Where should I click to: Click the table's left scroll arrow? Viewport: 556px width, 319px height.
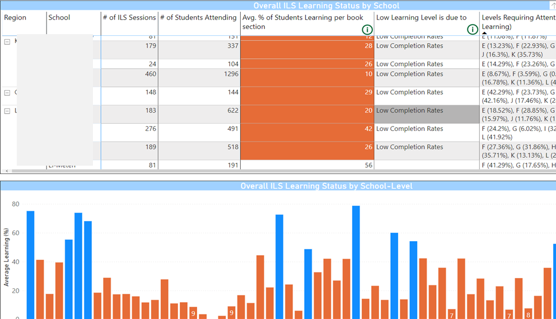point(7,171)
